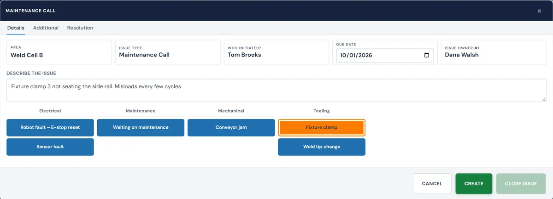Switch to the Additional tab

click(x=46, y=28)
